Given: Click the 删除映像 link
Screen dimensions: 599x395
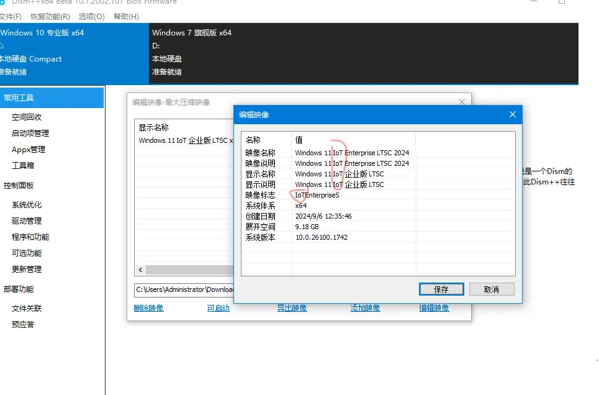Looking at the screenshot, I should (x=148, y=308).
